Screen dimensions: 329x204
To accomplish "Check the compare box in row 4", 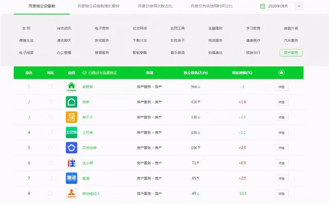I will [50, 132].
